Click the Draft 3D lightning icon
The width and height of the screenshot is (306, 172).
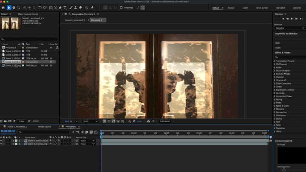coord(73,132)
